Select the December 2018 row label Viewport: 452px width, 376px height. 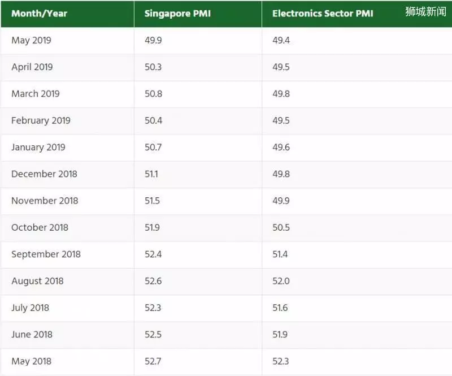pos(44,174)
